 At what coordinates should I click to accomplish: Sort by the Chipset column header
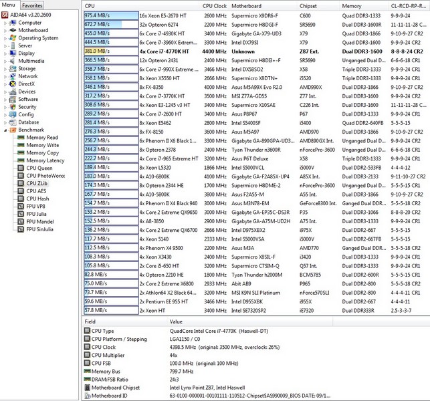(x=318, y=6)
